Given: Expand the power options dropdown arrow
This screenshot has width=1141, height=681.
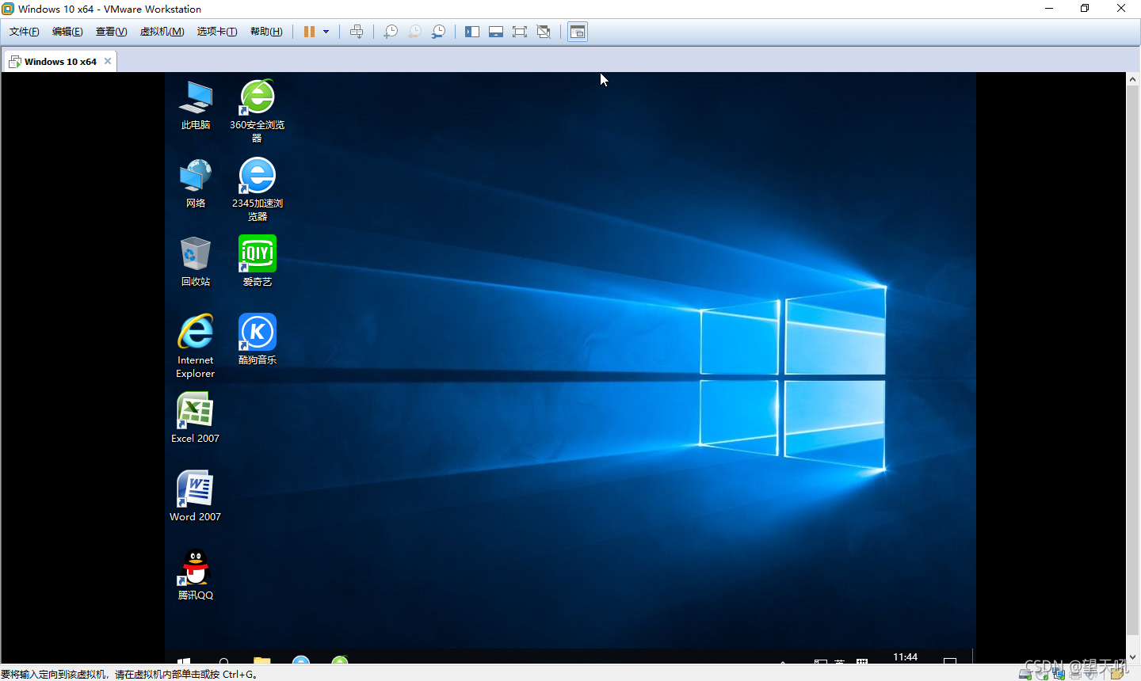Looking at the screenshot, I should pyautogui.click(x=326, y=32).
